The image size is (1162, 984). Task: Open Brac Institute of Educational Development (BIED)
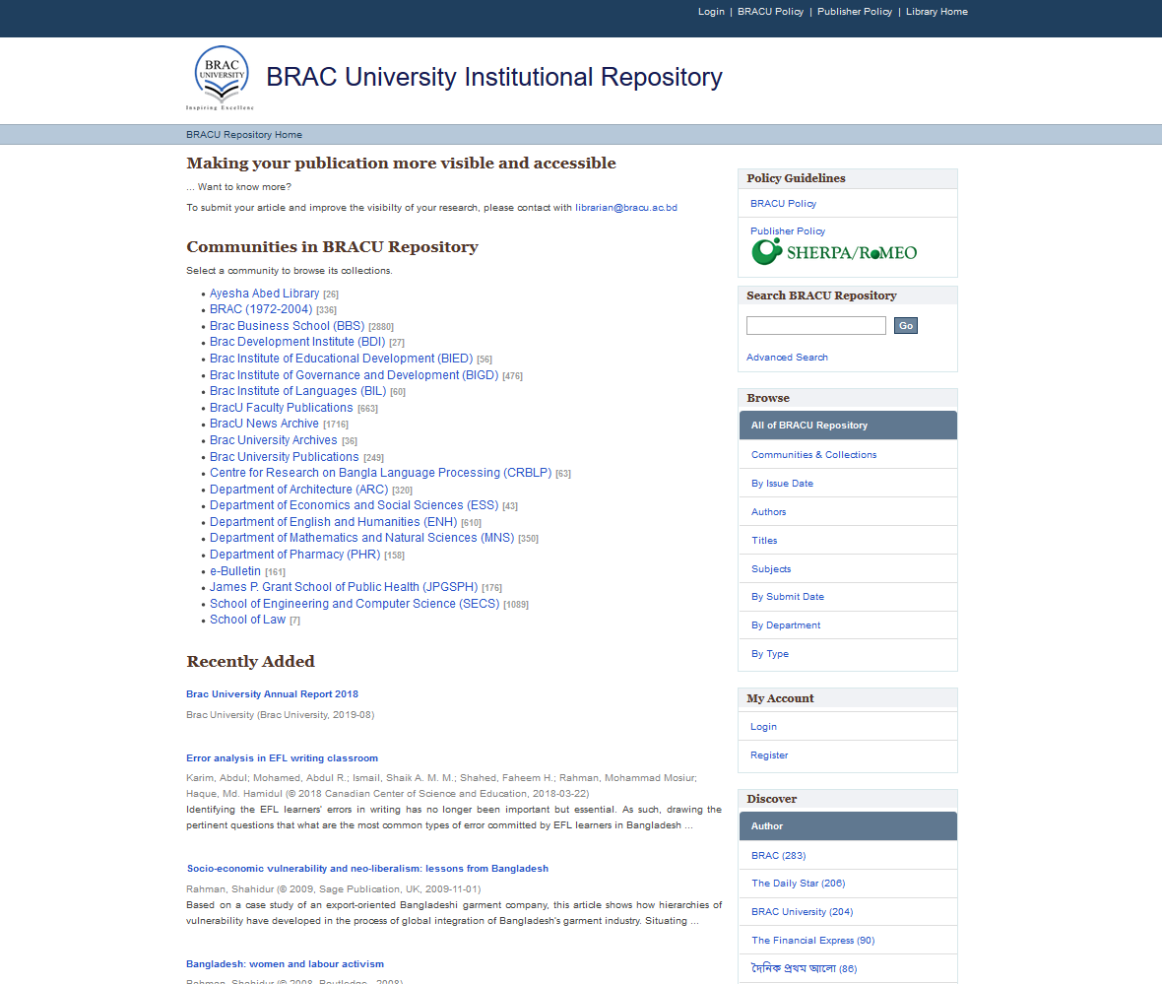(x=341, y=359)
